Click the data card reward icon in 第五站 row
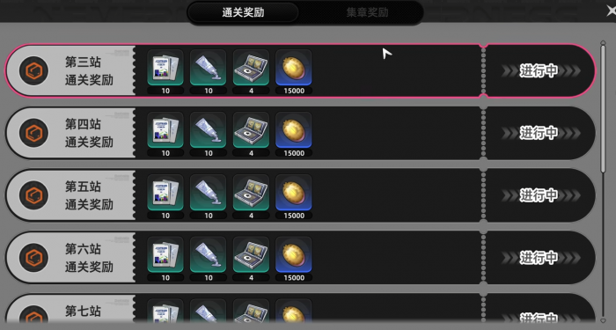Viewport: 616px width, 330px height. [x=165, y=192]
